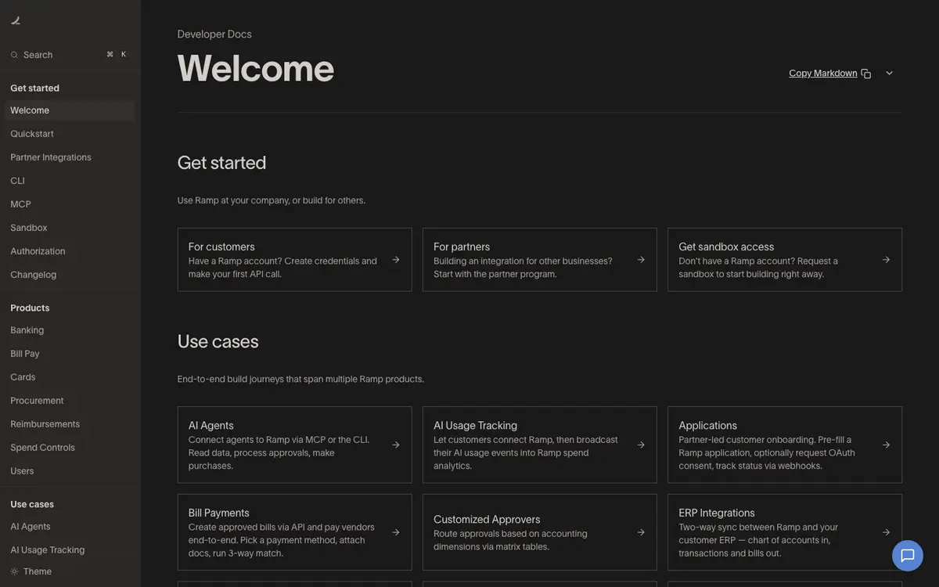Select Welcome in the sidebar
Image resolution: width=939 pixels, height=587 pixels.
click(x=70, y=110)
